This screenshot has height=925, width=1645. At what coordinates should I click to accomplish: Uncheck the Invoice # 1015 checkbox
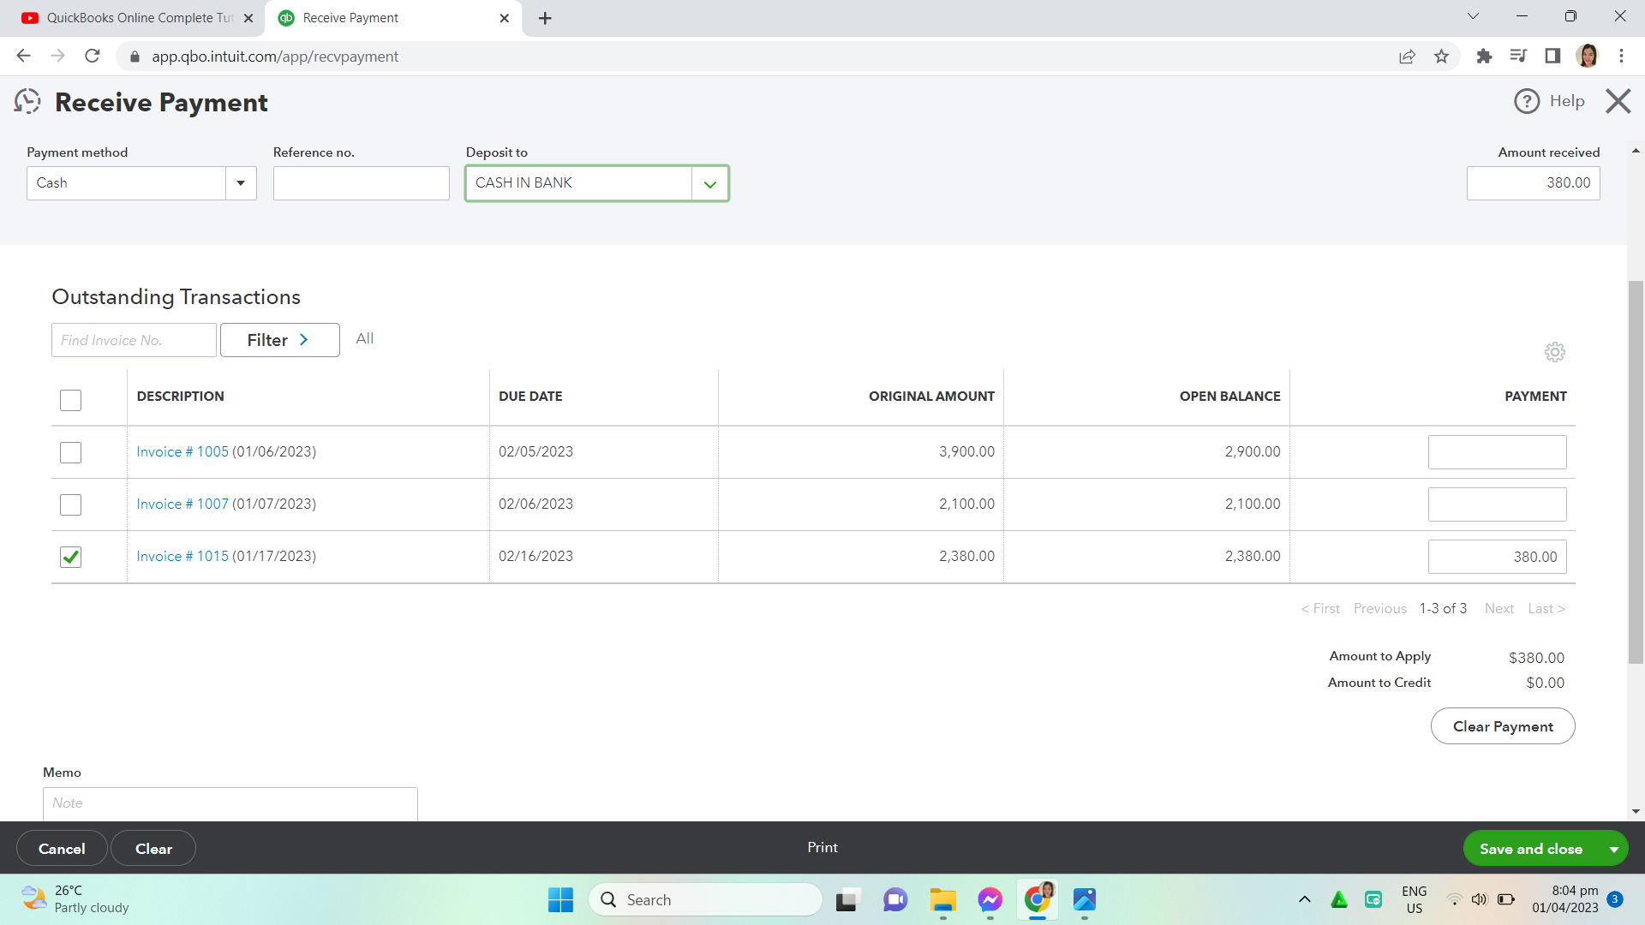70,557
